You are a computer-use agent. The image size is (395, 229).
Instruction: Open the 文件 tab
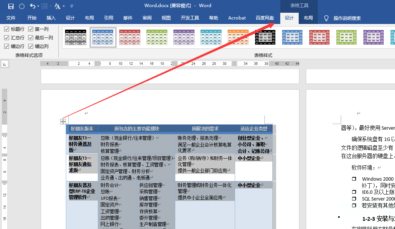[x=11, y=18]
